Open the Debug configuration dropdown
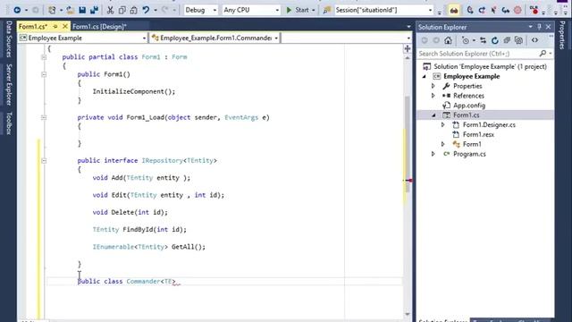This screenshot has width=572, height=322. 214,10
